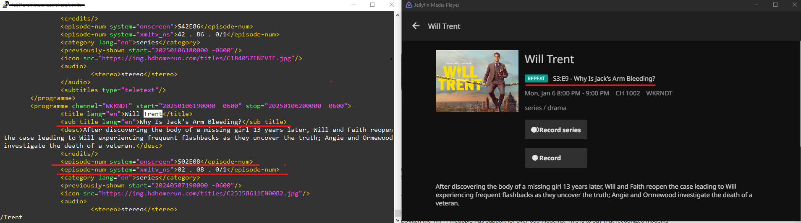Close the terminal window
Image resolution: width=801 pixels, height=223 pixels.
point(391,5)
